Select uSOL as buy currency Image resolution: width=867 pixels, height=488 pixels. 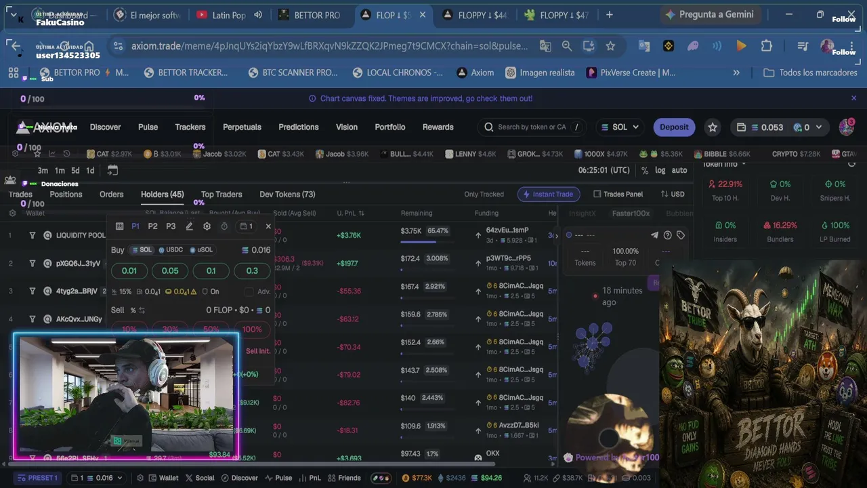coord(202,250)
